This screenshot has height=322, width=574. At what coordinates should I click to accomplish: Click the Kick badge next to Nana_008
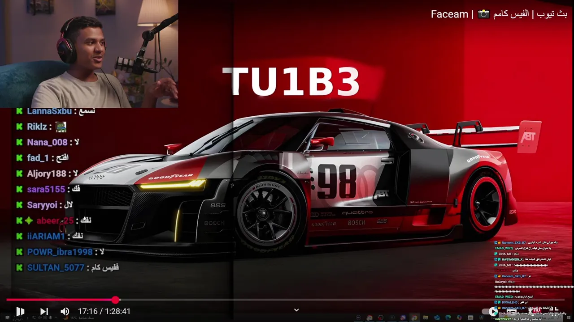click(x=19, y=142)
